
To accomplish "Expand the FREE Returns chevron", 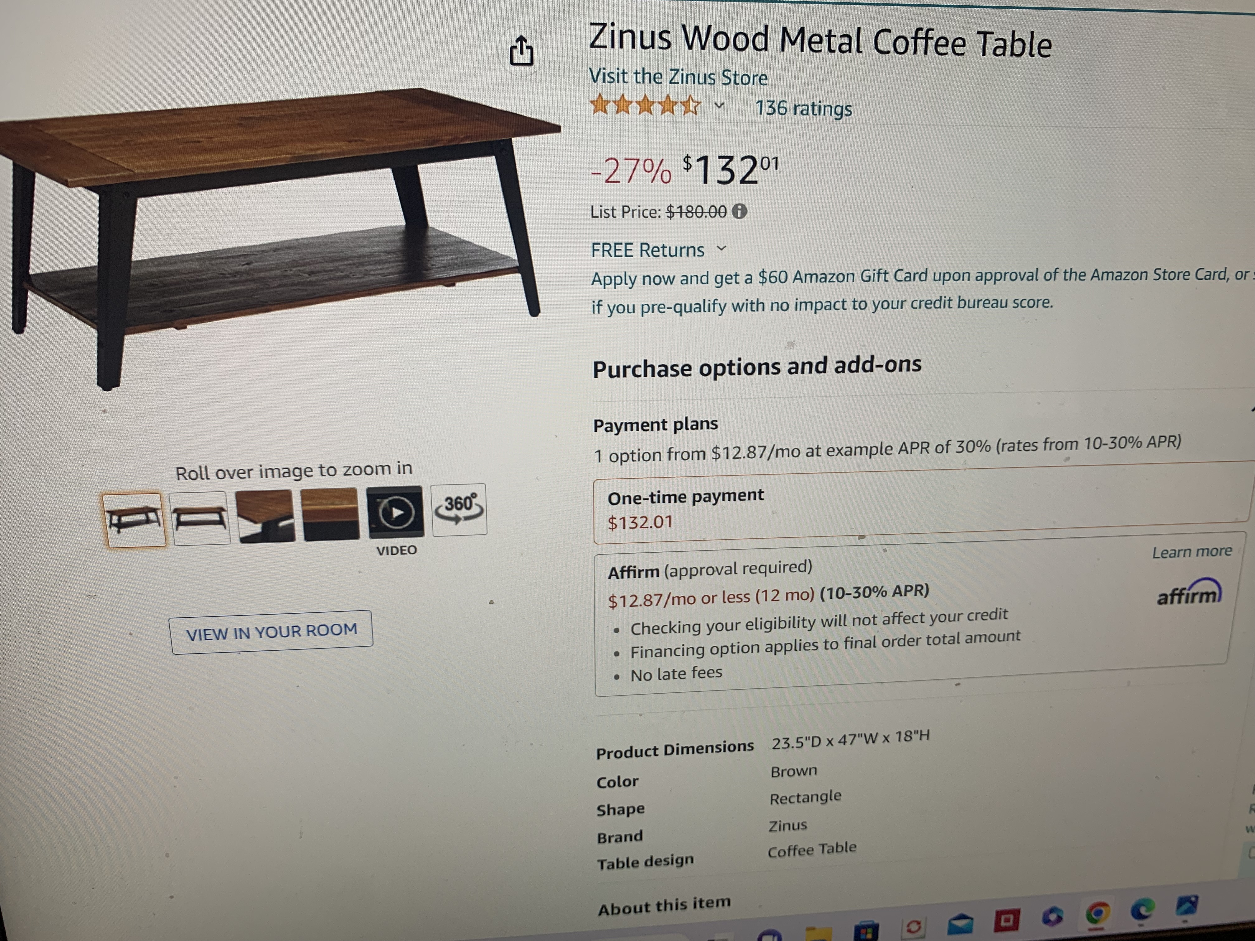I will coord(721,248).
